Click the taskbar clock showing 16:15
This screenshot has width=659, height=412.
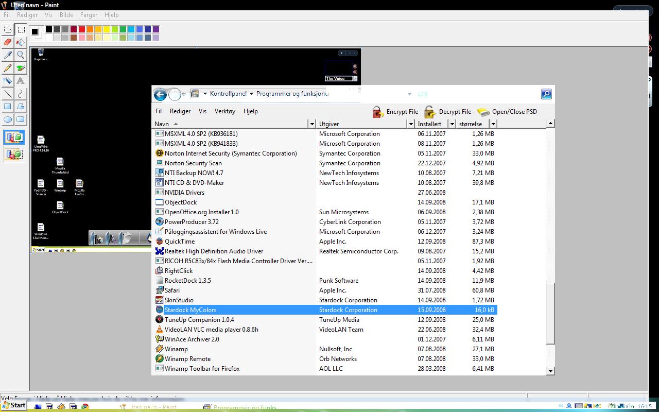tap(644, 407)
